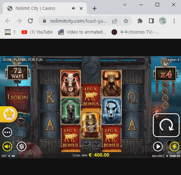Mute the tab via its audio speaker icon

74,8
